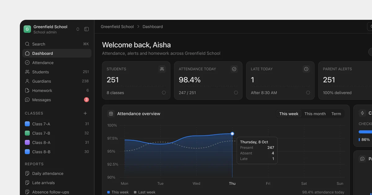Open the Late arrivals report
Screen dimensions: 372x195
pyautogui.click(x=57, y=183)
